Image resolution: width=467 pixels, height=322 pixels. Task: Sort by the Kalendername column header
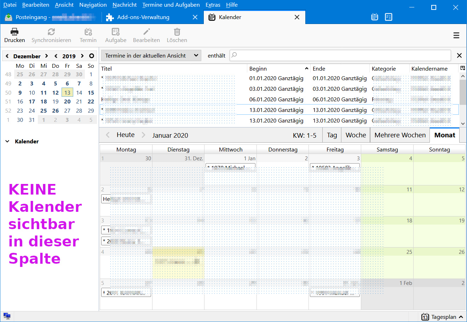coord(434,68)
